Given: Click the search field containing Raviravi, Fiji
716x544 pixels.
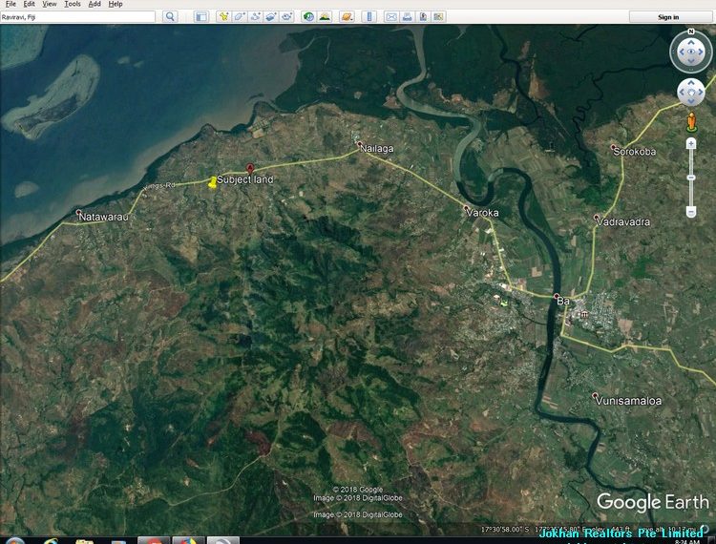Looking at the screenshot, I should click(76, 17).
